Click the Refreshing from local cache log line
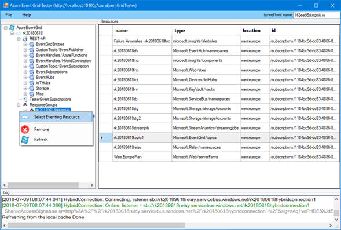The width and height of the screenshot is (341, 230). click(x=43, y=217)
